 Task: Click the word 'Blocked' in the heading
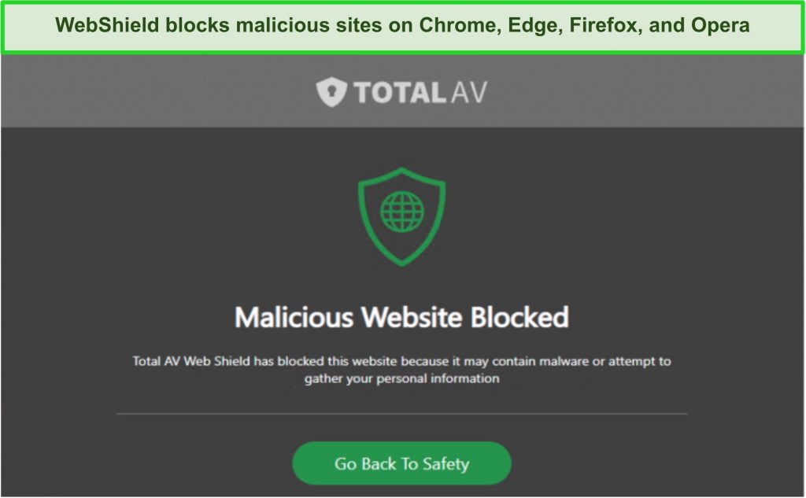[519, 317]
